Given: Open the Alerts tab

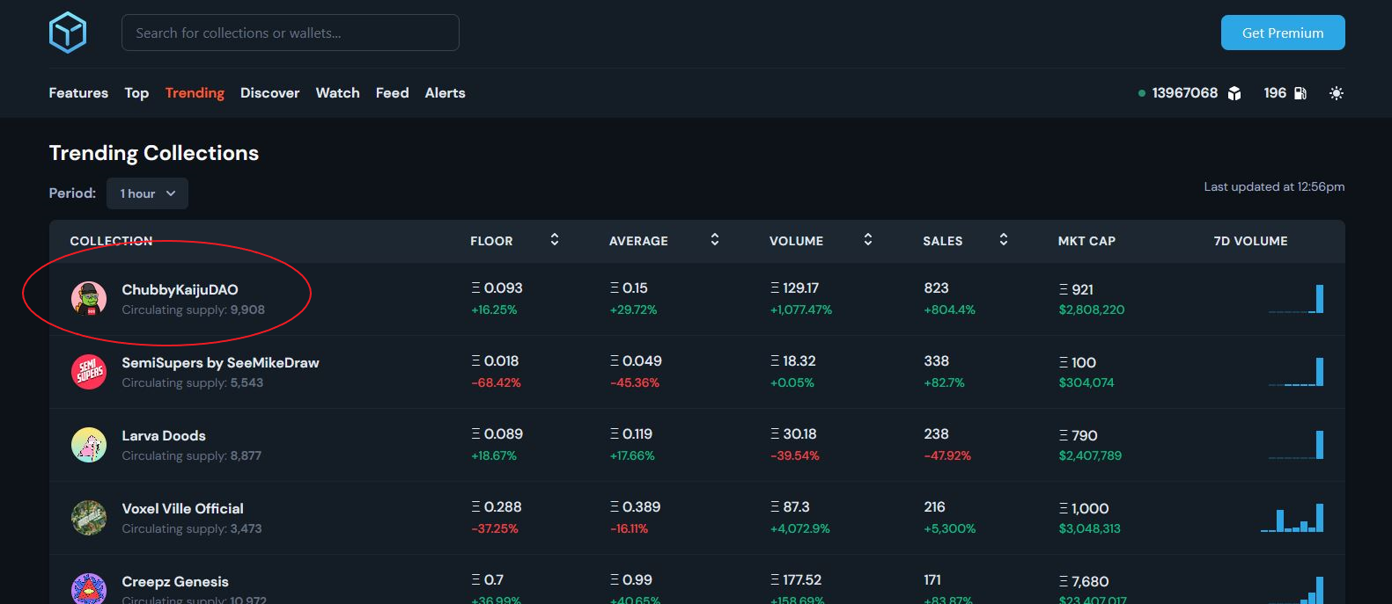Looking at the screenshot, I should 445,93.
